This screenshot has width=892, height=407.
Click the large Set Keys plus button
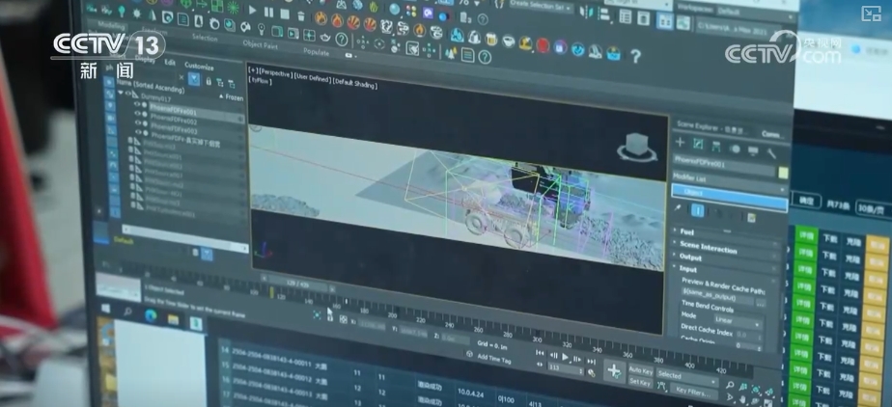[612, 371]
